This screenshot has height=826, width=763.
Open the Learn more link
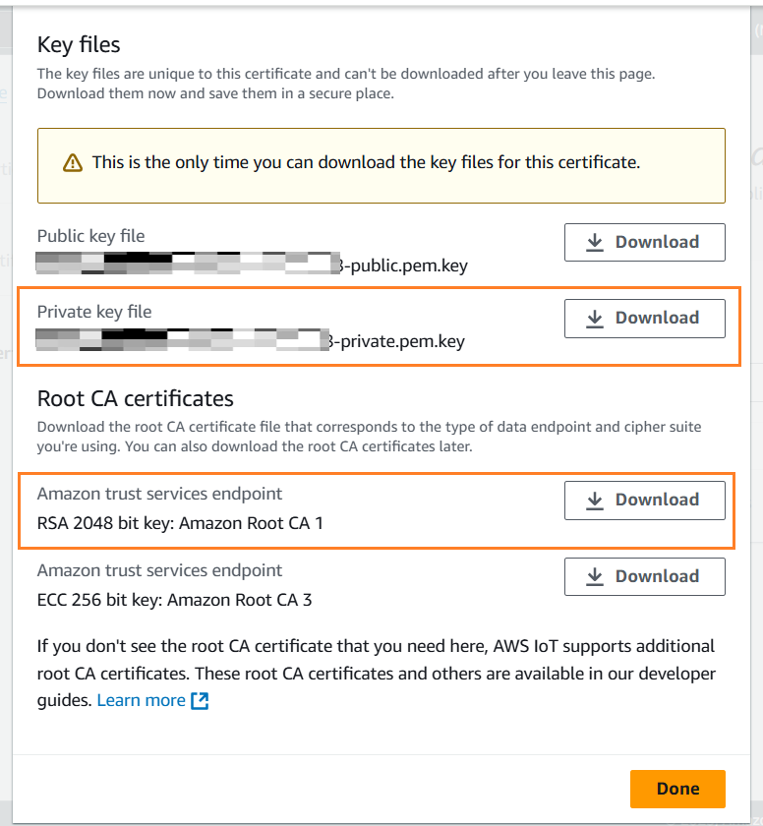[142, 700]
